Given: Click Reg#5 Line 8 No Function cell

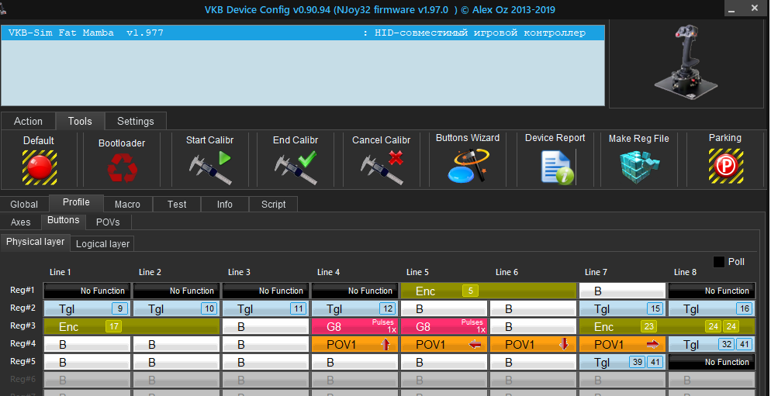Looking at the screenshot, I should pos(712,362).
